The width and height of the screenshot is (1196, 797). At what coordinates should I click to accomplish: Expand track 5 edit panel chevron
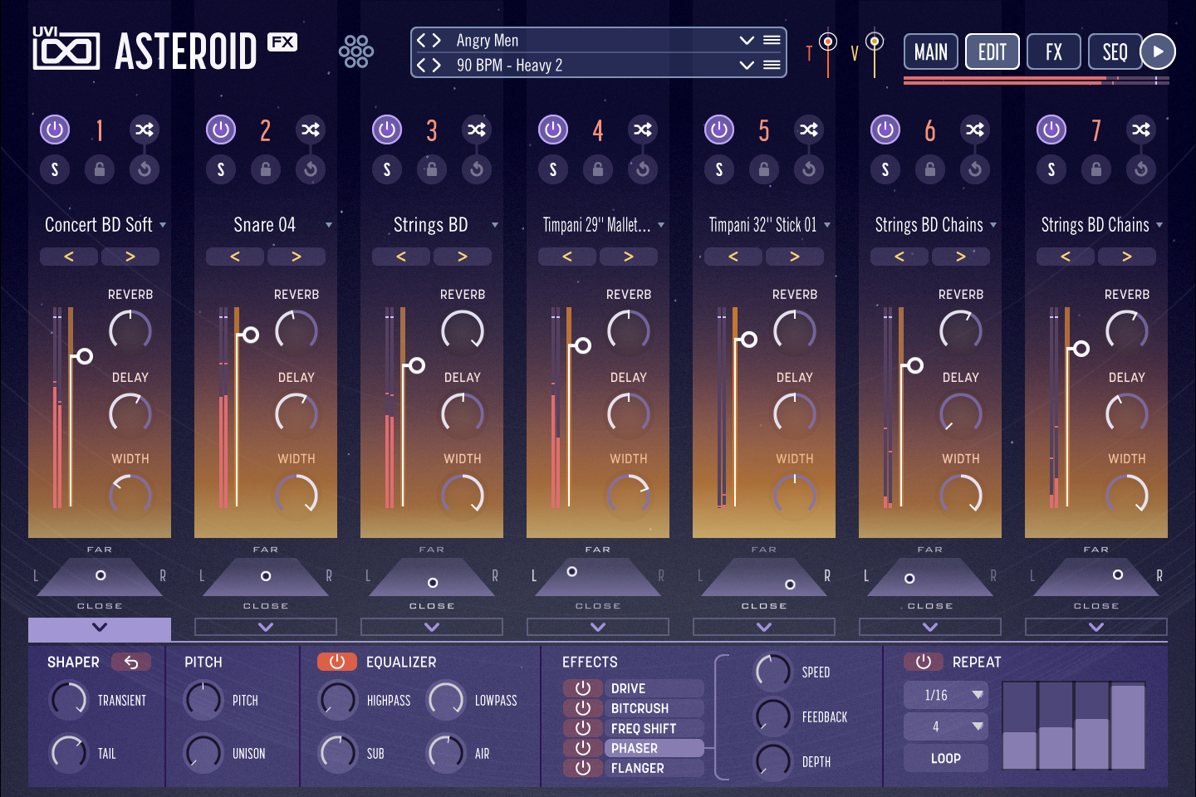(x=764, y=627)
